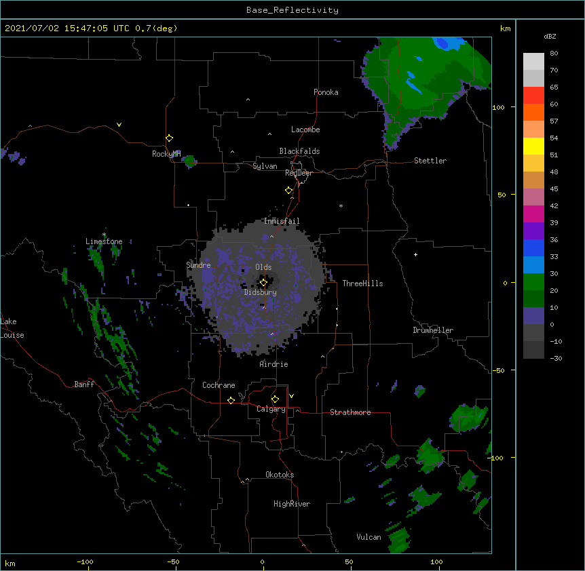
Task: Click the Airdrie label
Action: [274, 364]
